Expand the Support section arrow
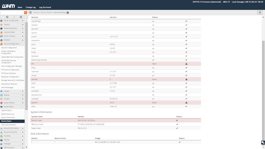The image size is (265, 149). (23, 25)
